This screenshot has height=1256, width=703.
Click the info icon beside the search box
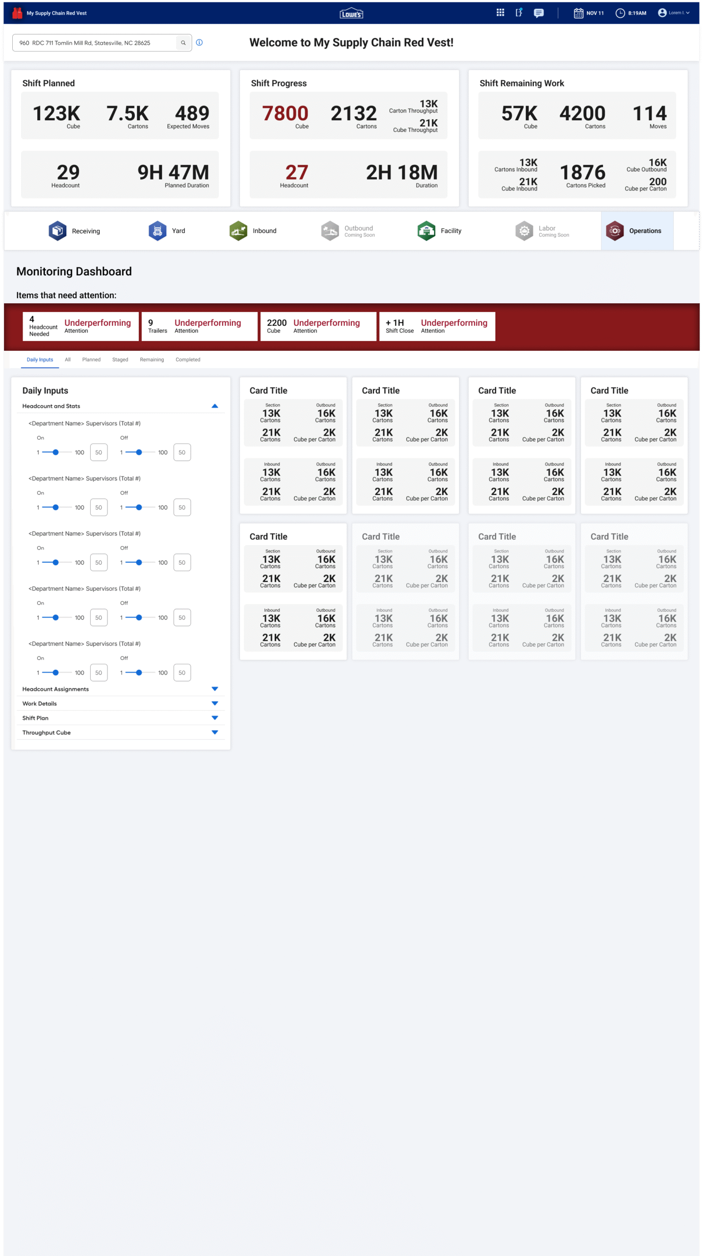pyautogui.click(x=199, y=43)
